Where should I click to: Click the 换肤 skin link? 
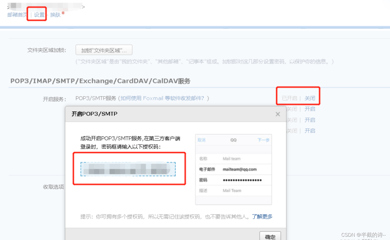tap(55, 15)
